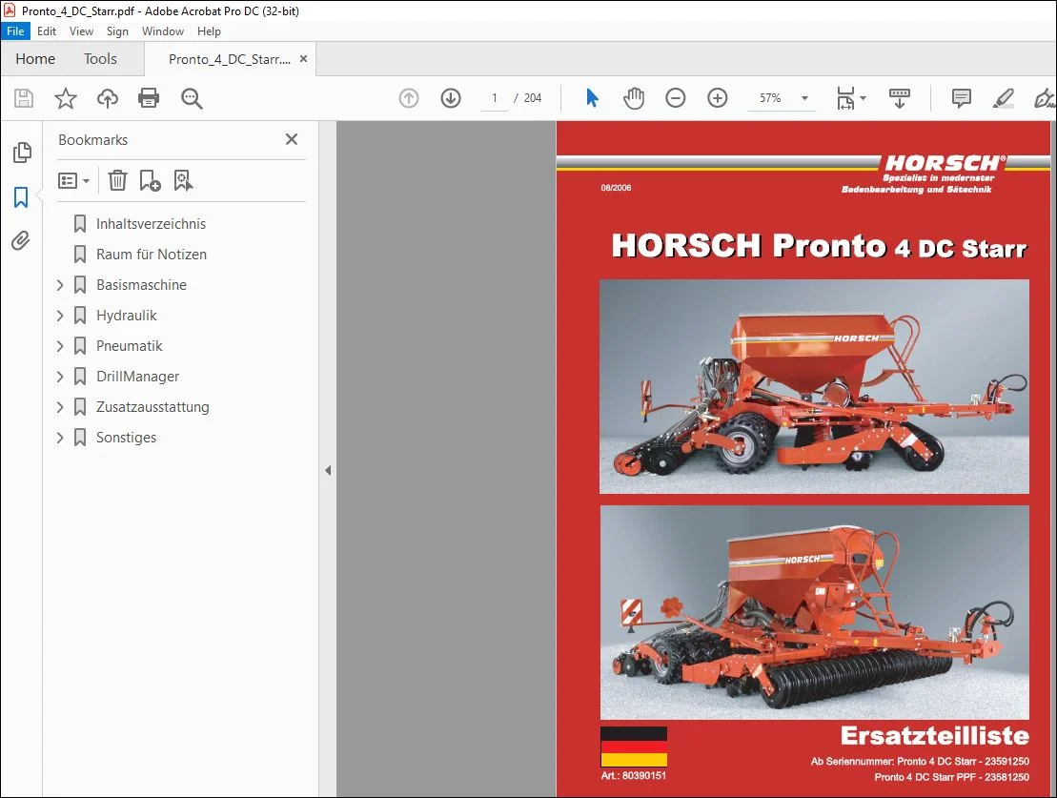Open the Pneumatik bookmark label

pos(130,346)
